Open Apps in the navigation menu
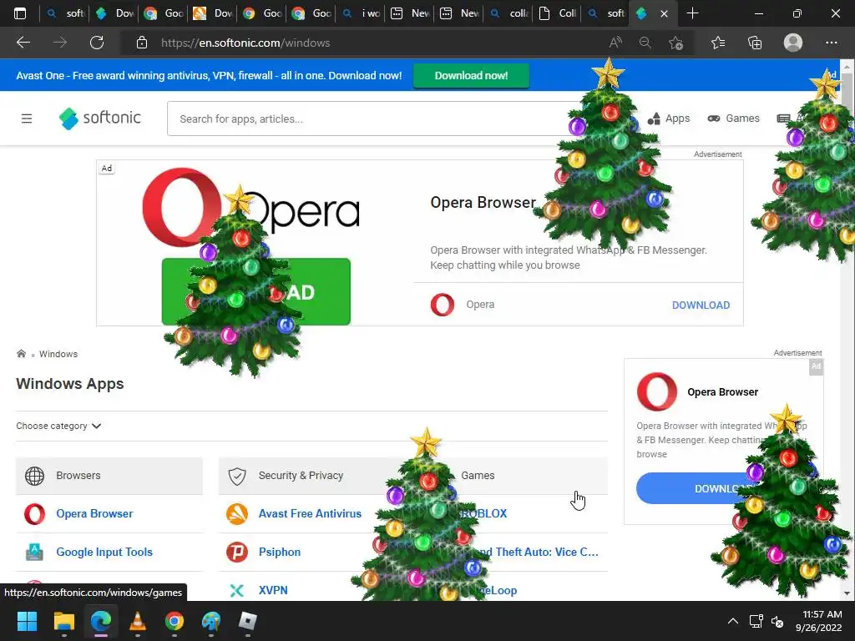 [669, 119]
